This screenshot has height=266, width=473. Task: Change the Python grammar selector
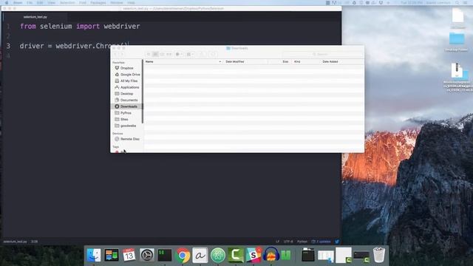tap(302, 242)
